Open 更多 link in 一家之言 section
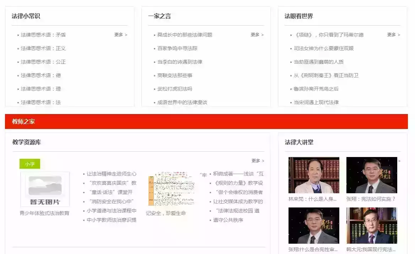 [x=256, y=34]
